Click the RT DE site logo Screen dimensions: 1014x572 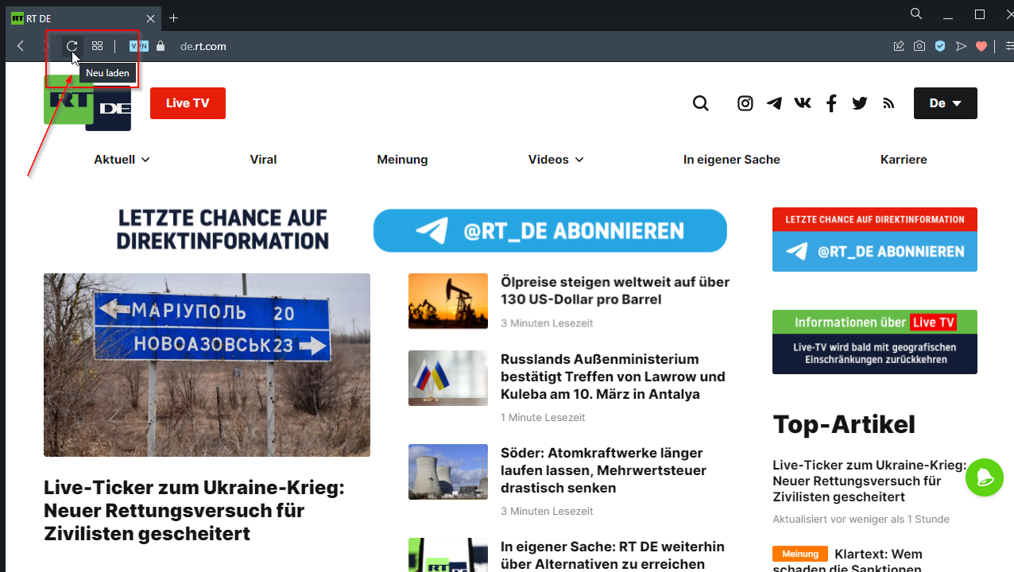click(x=87, y=102)
